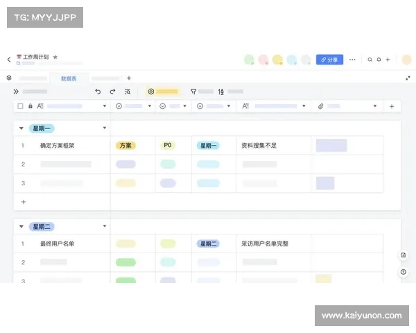416x333 pixels.
Task: Open the attachment thumbnail in 确定方案框架 row
Action: point(331,146)
